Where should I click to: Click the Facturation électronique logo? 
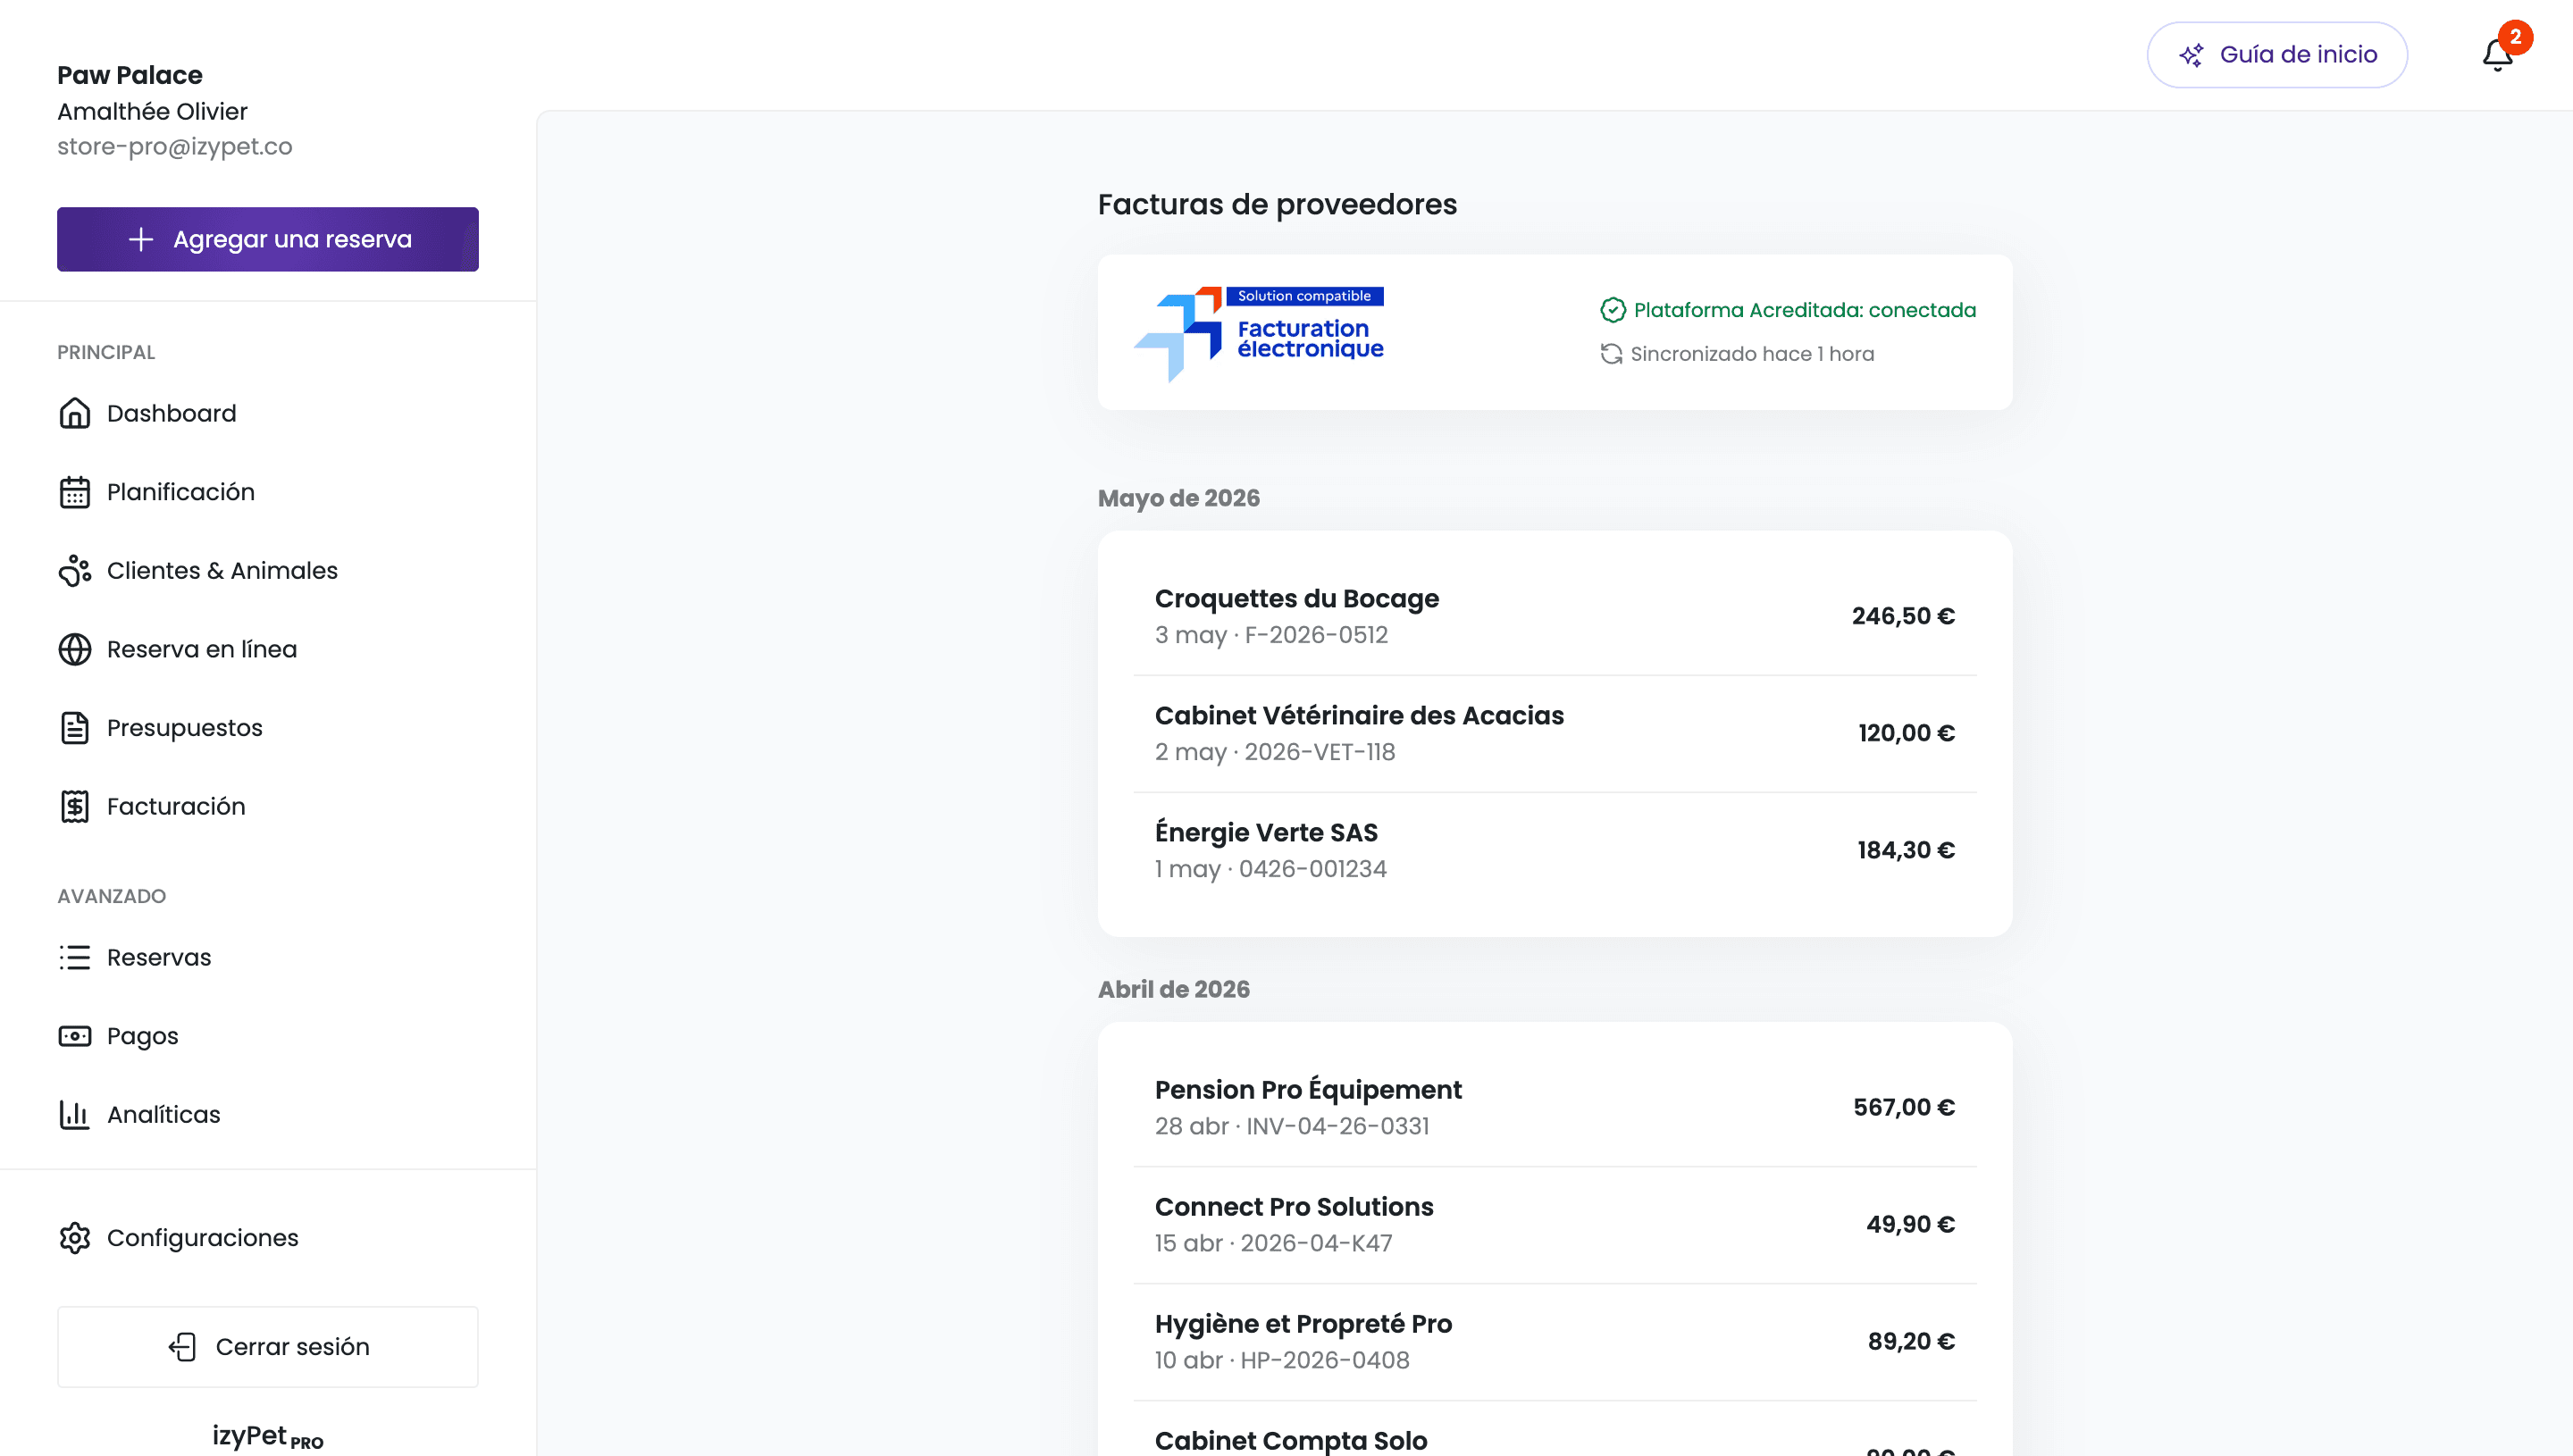[x=1259, y=333]
